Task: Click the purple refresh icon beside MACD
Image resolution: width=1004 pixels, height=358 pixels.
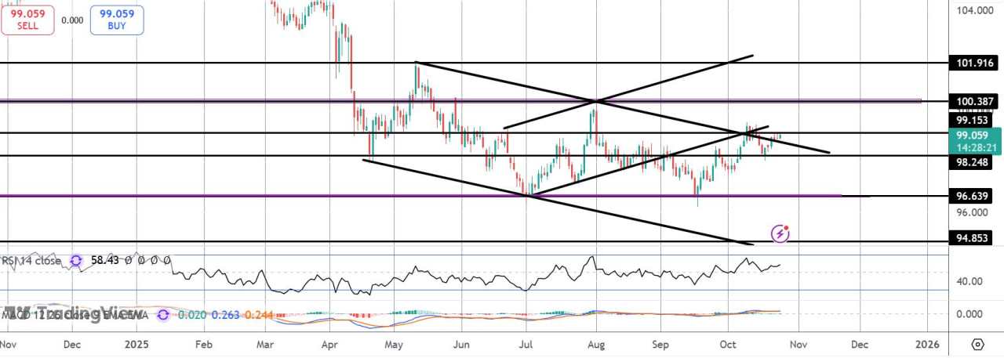Action: tap(163, 315)
